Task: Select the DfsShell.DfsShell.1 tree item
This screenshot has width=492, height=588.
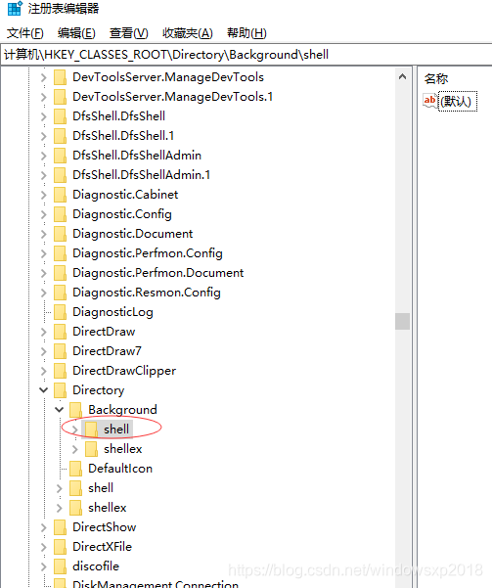Action: coord(123,136)
